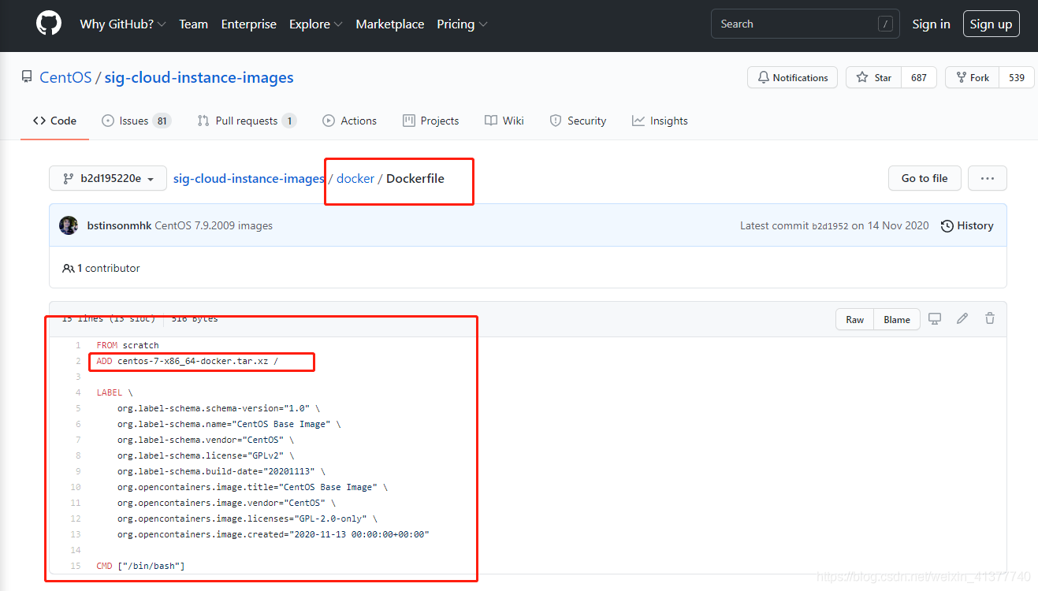
Task: View Raw file content
Action: click(x=855, y=319)
